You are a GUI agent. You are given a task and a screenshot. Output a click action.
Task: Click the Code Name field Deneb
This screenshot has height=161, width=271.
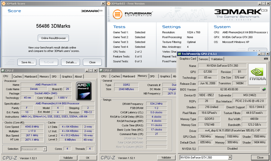[x=34, y=89]
